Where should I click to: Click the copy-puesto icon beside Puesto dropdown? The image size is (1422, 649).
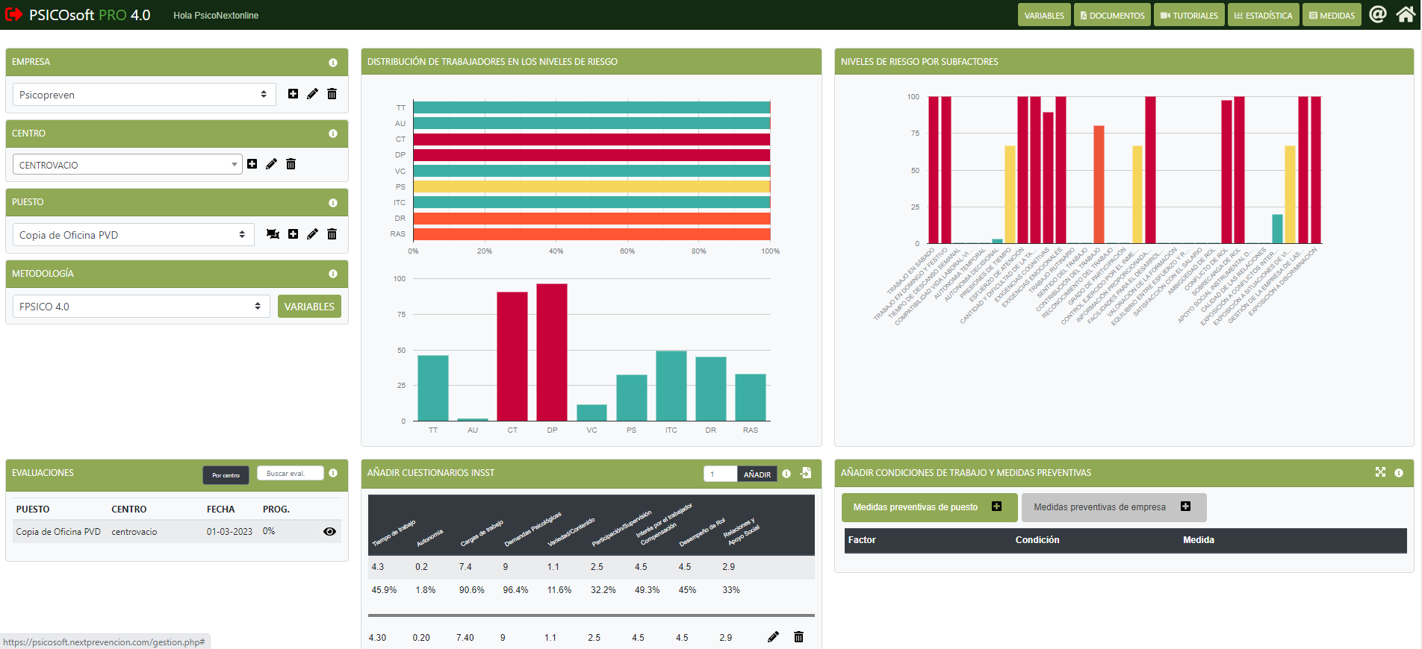273,234
